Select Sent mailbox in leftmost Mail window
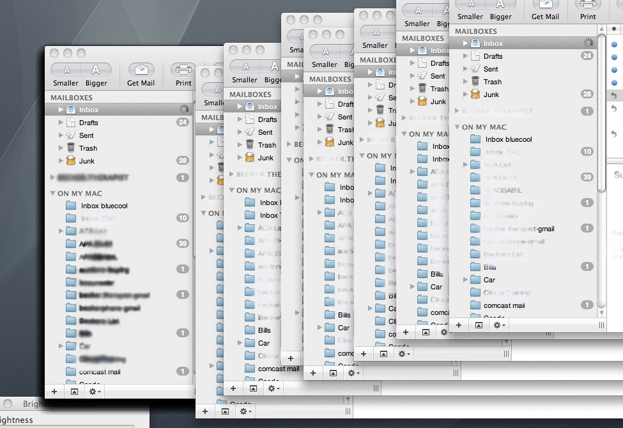 tap(86, 135)
